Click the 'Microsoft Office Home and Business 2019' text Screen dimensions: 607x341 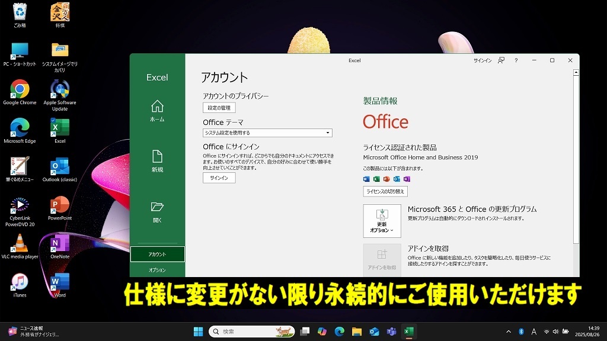click(420, 157)
